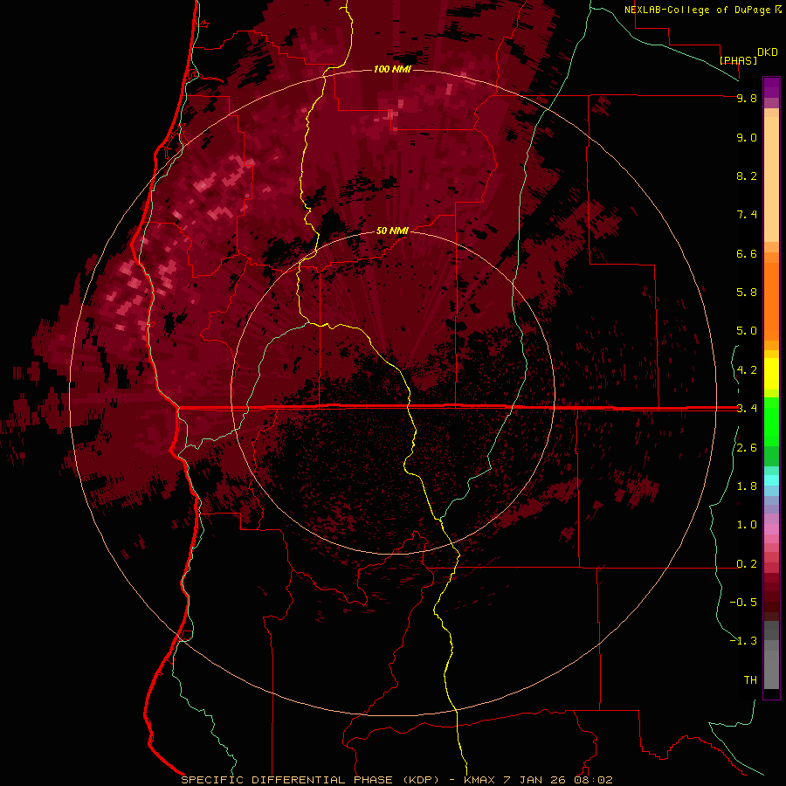Click the 7.4 value on the scale
The width and height of the screenshot is (786, 786).
tap(747, 215)
